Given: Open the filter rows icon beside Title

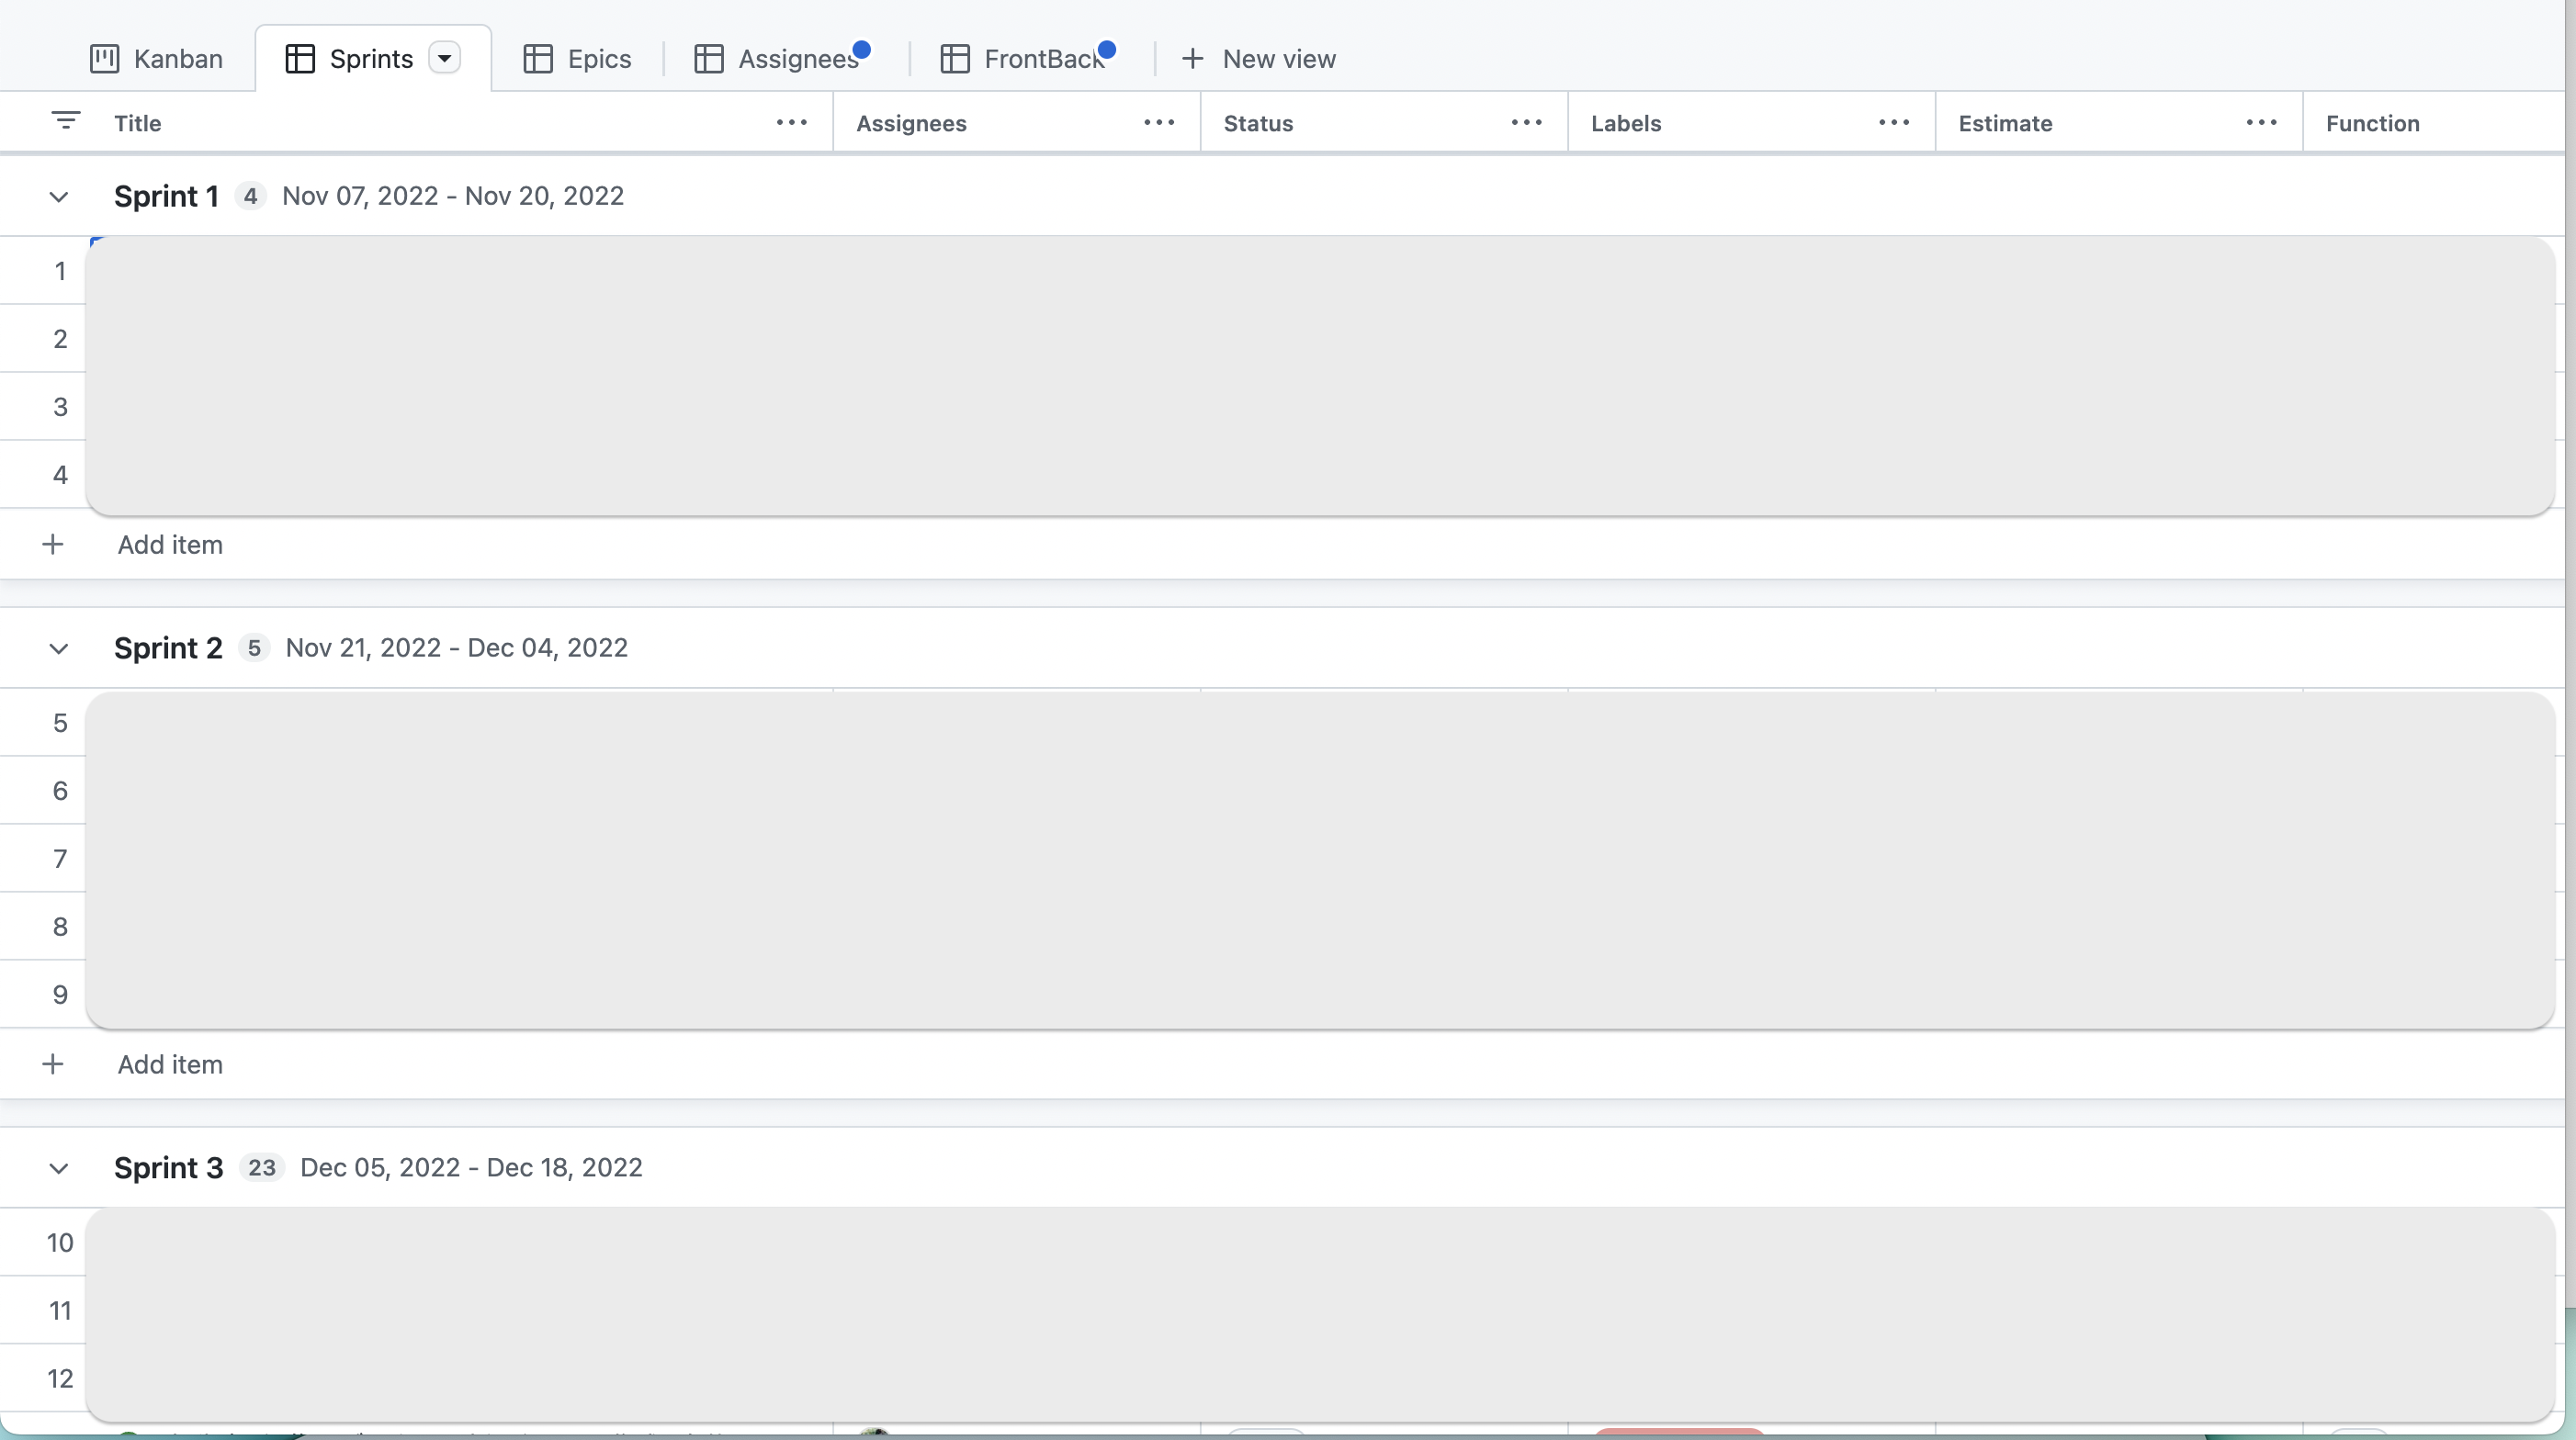Looking at the screenshot, I should [x=65, y=121].
